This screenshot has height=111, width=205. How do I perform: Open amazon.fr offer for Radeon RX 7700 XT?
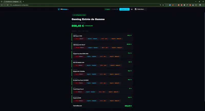[117, 48]
